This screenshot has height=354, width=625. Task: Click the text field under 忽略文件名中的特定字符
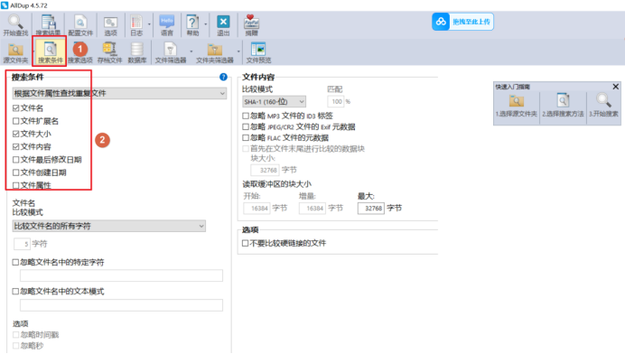121,275
